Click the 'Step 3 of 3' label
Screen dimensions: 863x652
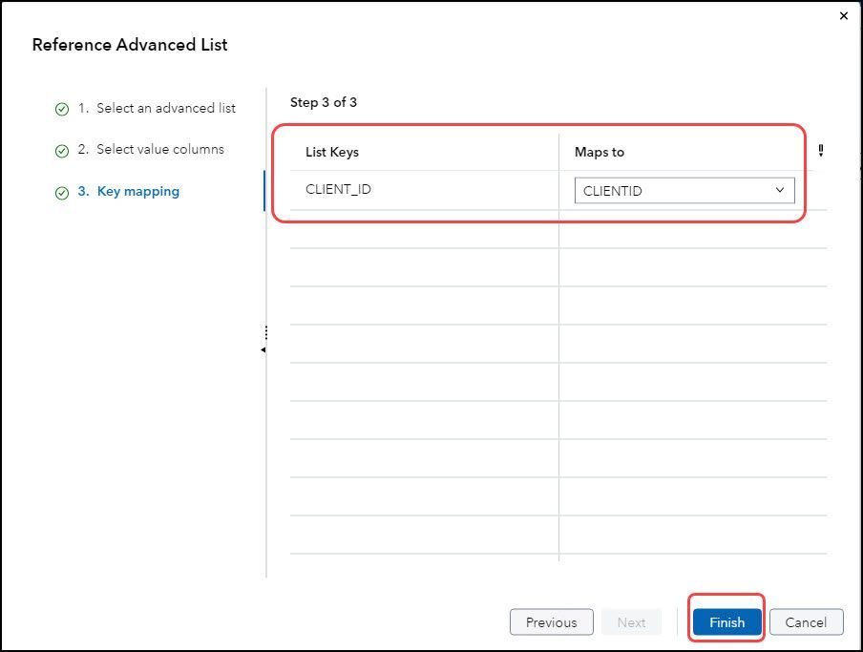coord(324,102)
